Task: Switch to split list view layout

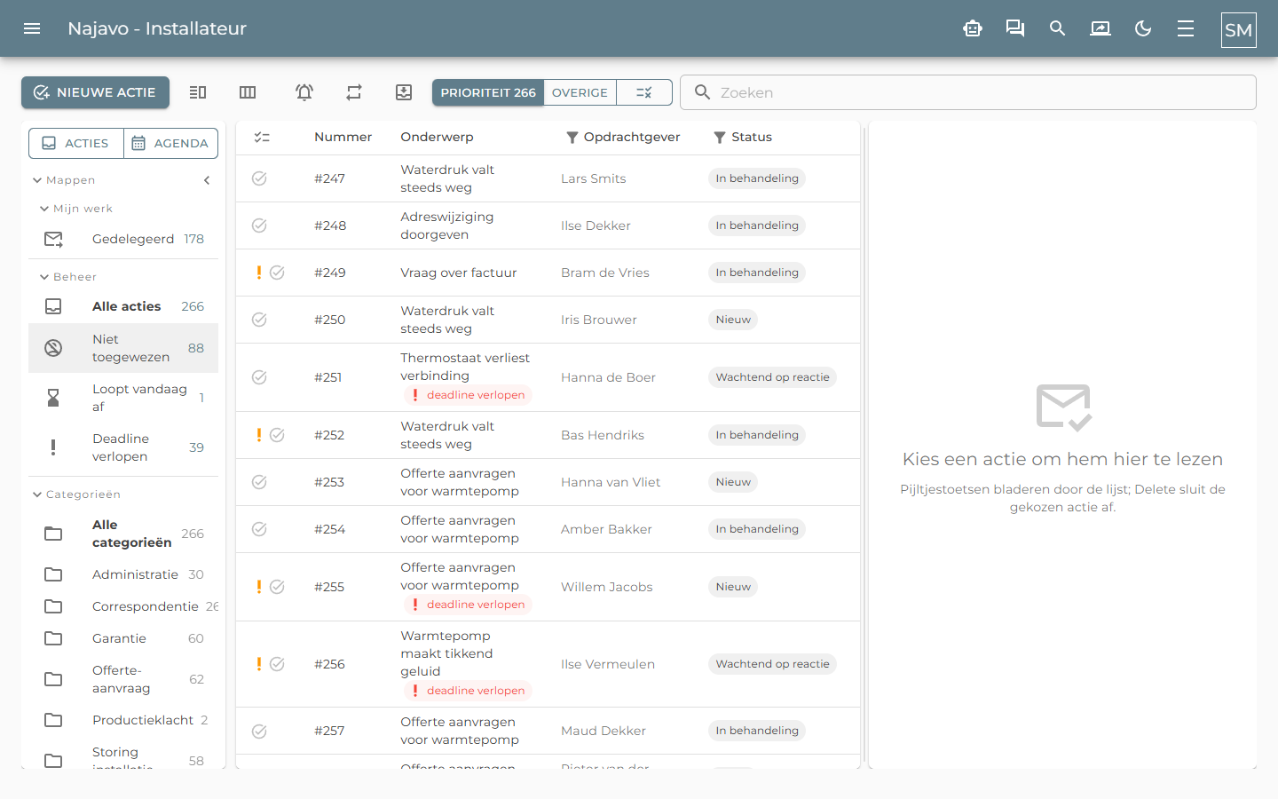Action: tap(198, 92)
